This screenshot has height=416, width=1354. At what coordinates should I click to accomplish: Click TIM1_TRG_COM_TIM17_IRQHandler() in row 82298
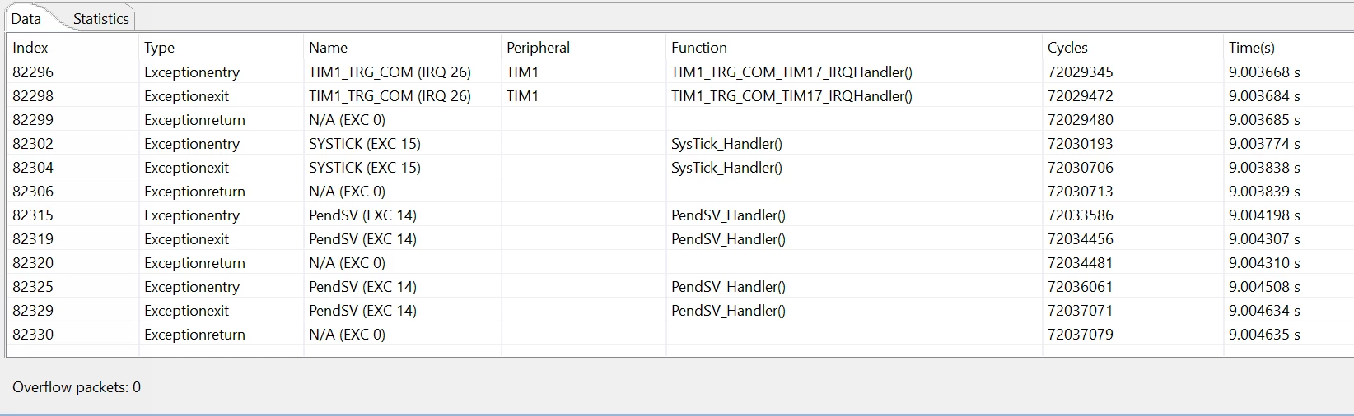coord(791,96)
